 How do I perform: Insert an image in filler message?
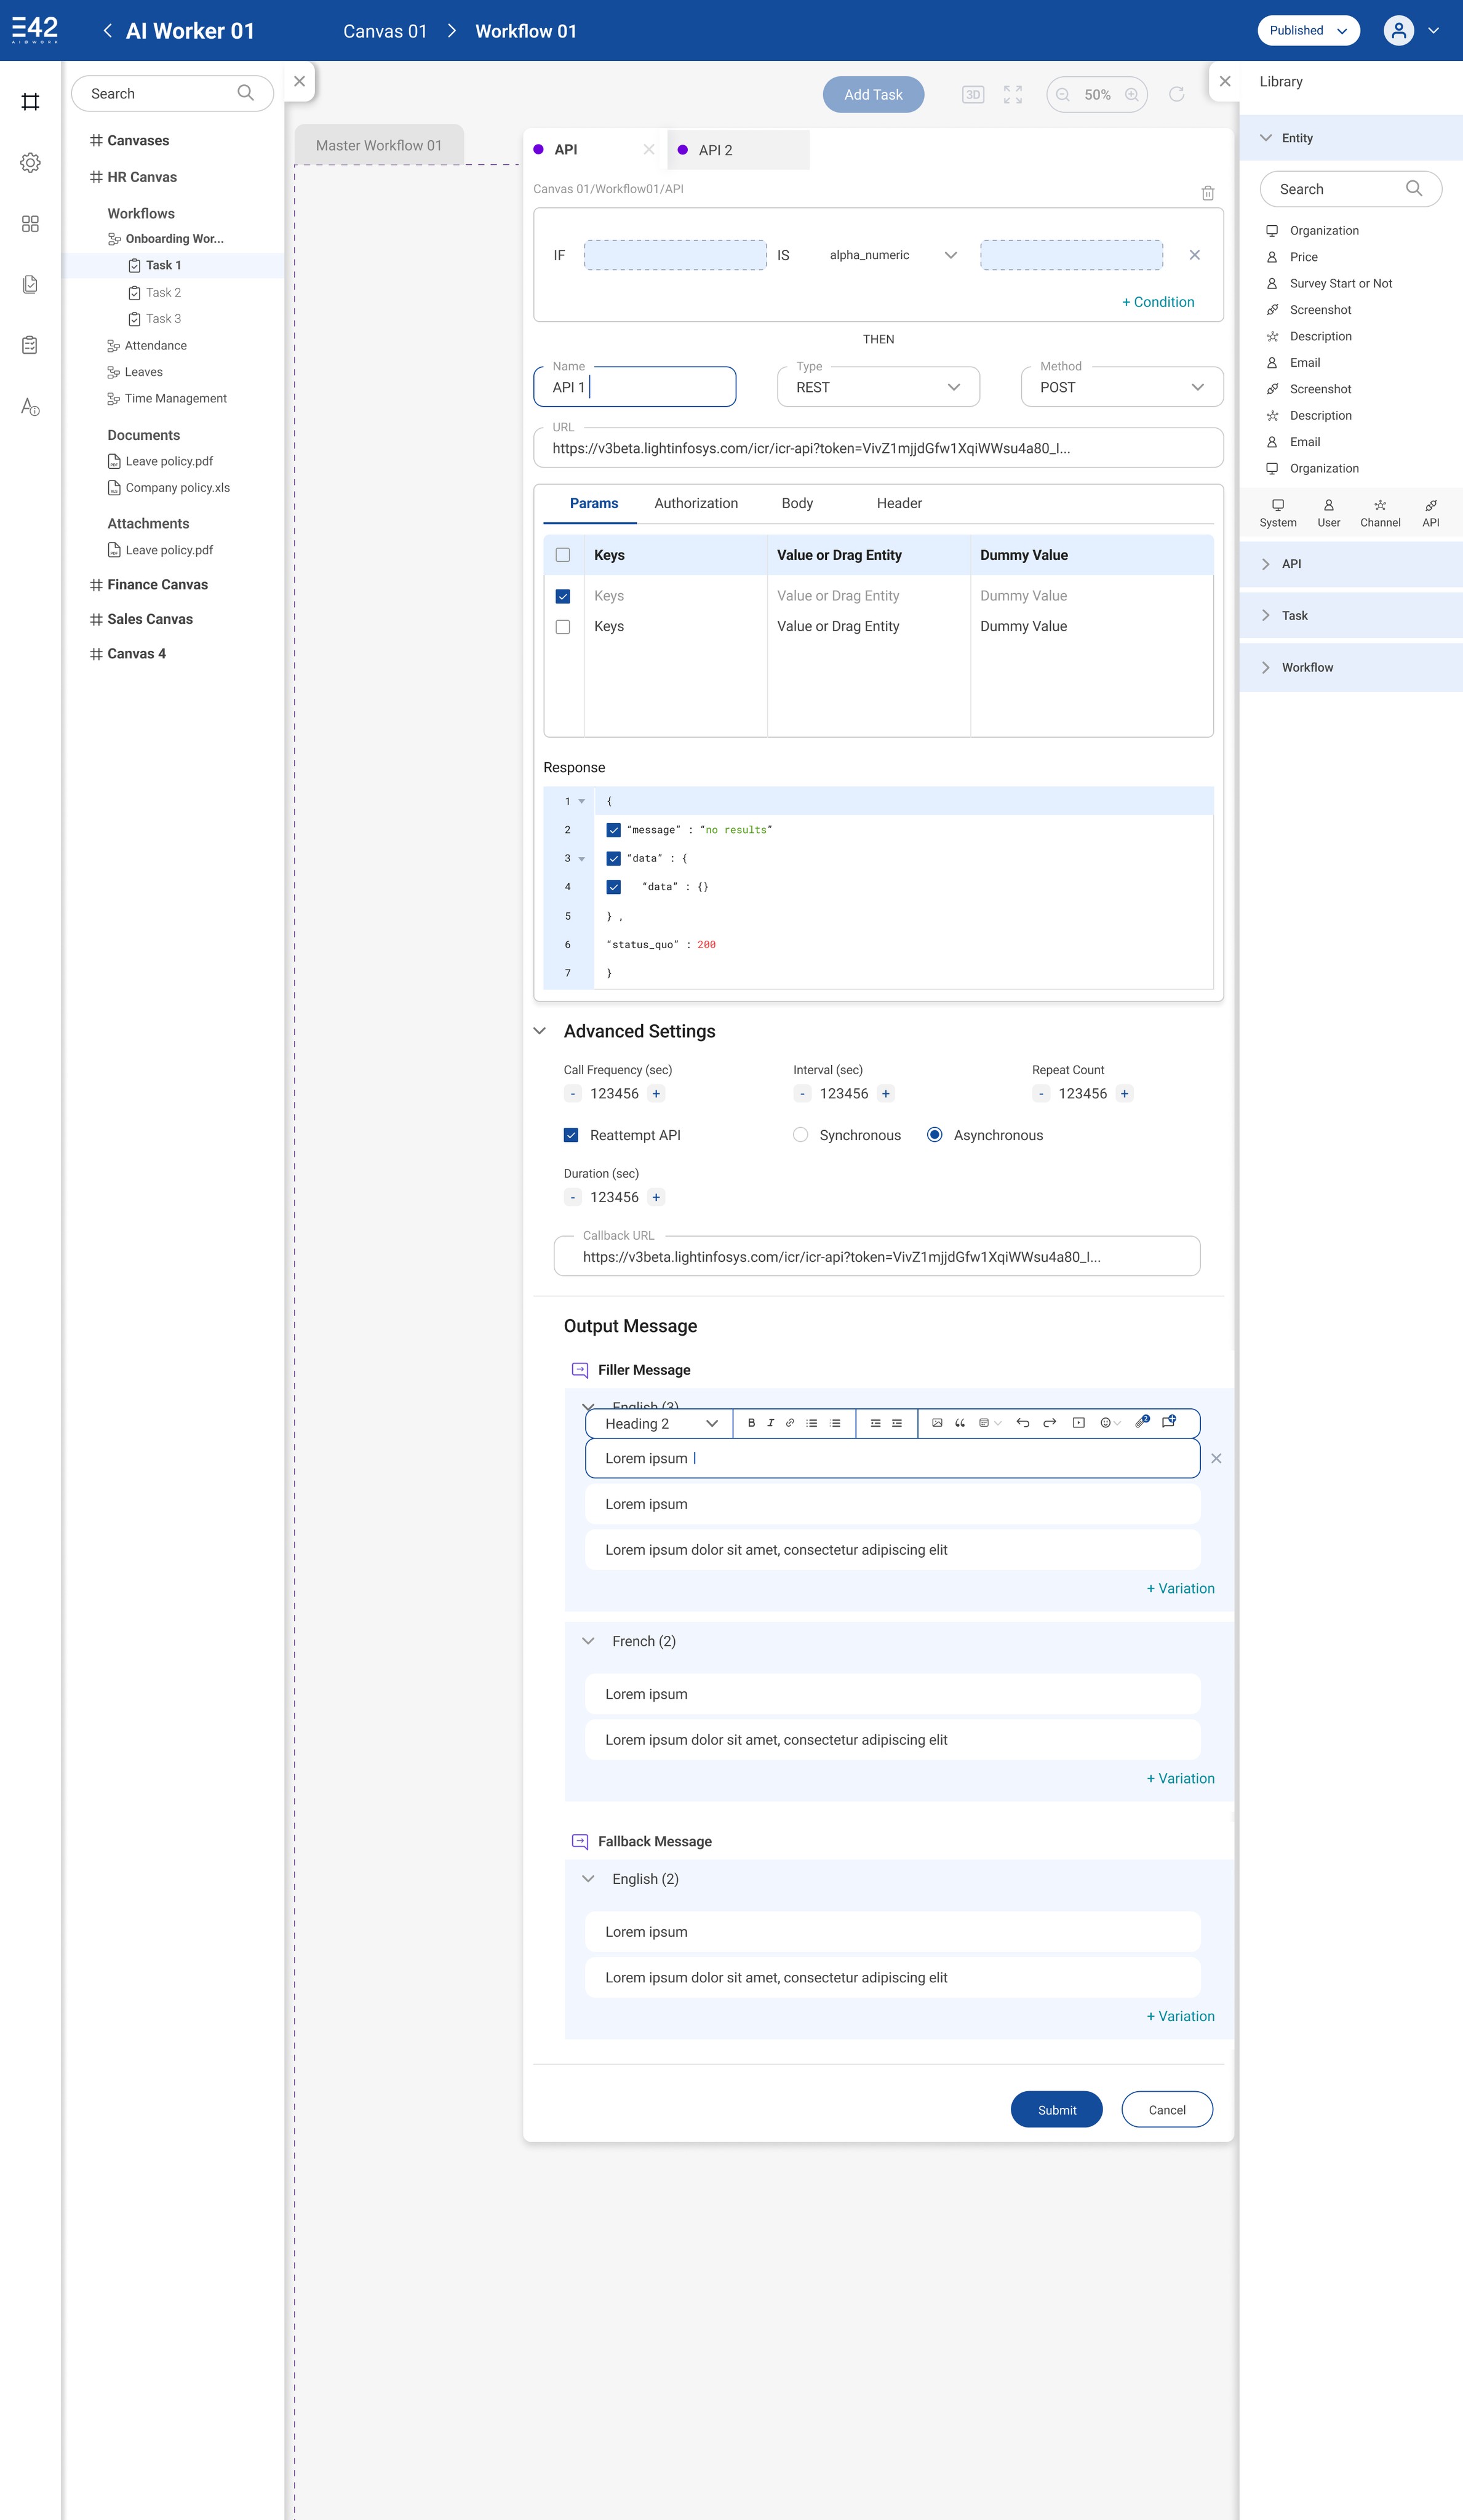937,1423
